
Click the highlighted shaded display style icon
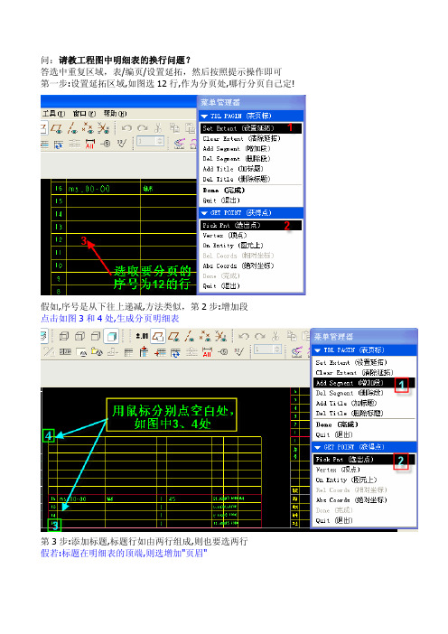(x=111, y=336)
